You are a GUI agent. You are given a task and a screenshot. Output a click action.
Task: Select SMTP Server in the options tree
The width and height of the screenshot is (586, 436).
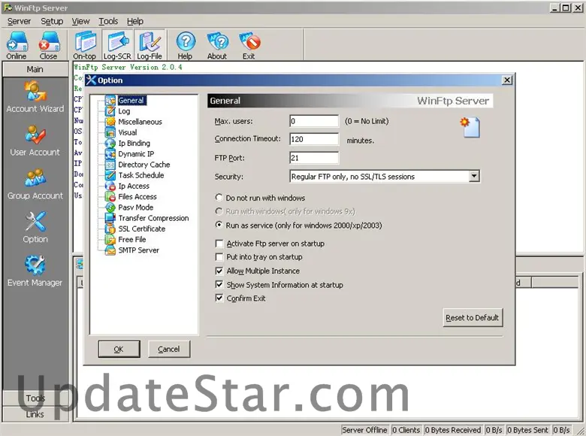pyautogui.click(x=139, y=250)
